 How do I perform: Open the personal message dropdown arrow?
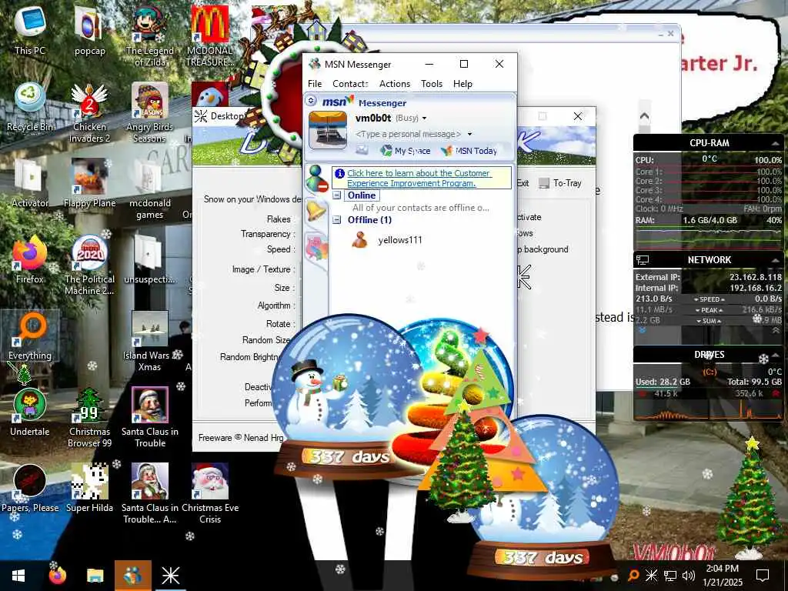click(470, 134)
